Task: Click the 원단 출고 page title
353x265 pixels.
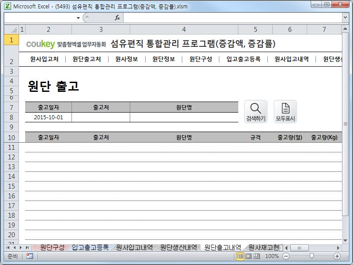Action: click(53, 86)
